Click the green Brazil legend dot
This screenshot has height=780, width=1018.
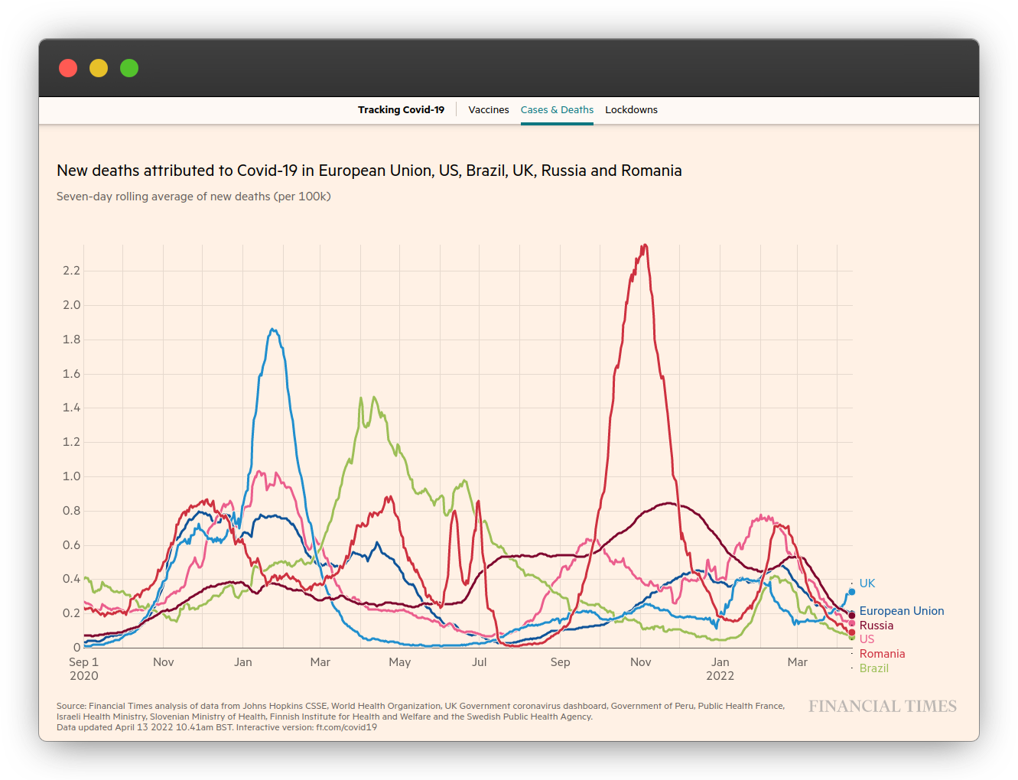[852, 639]
